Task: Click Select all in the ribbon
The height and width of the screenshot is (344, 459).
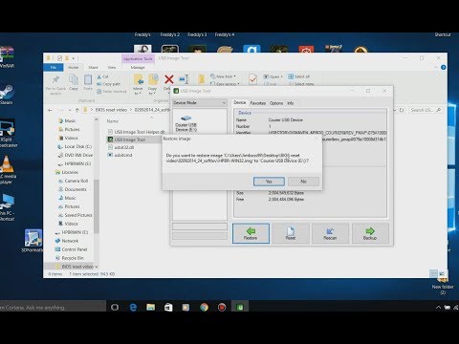Action: (299, 76)
